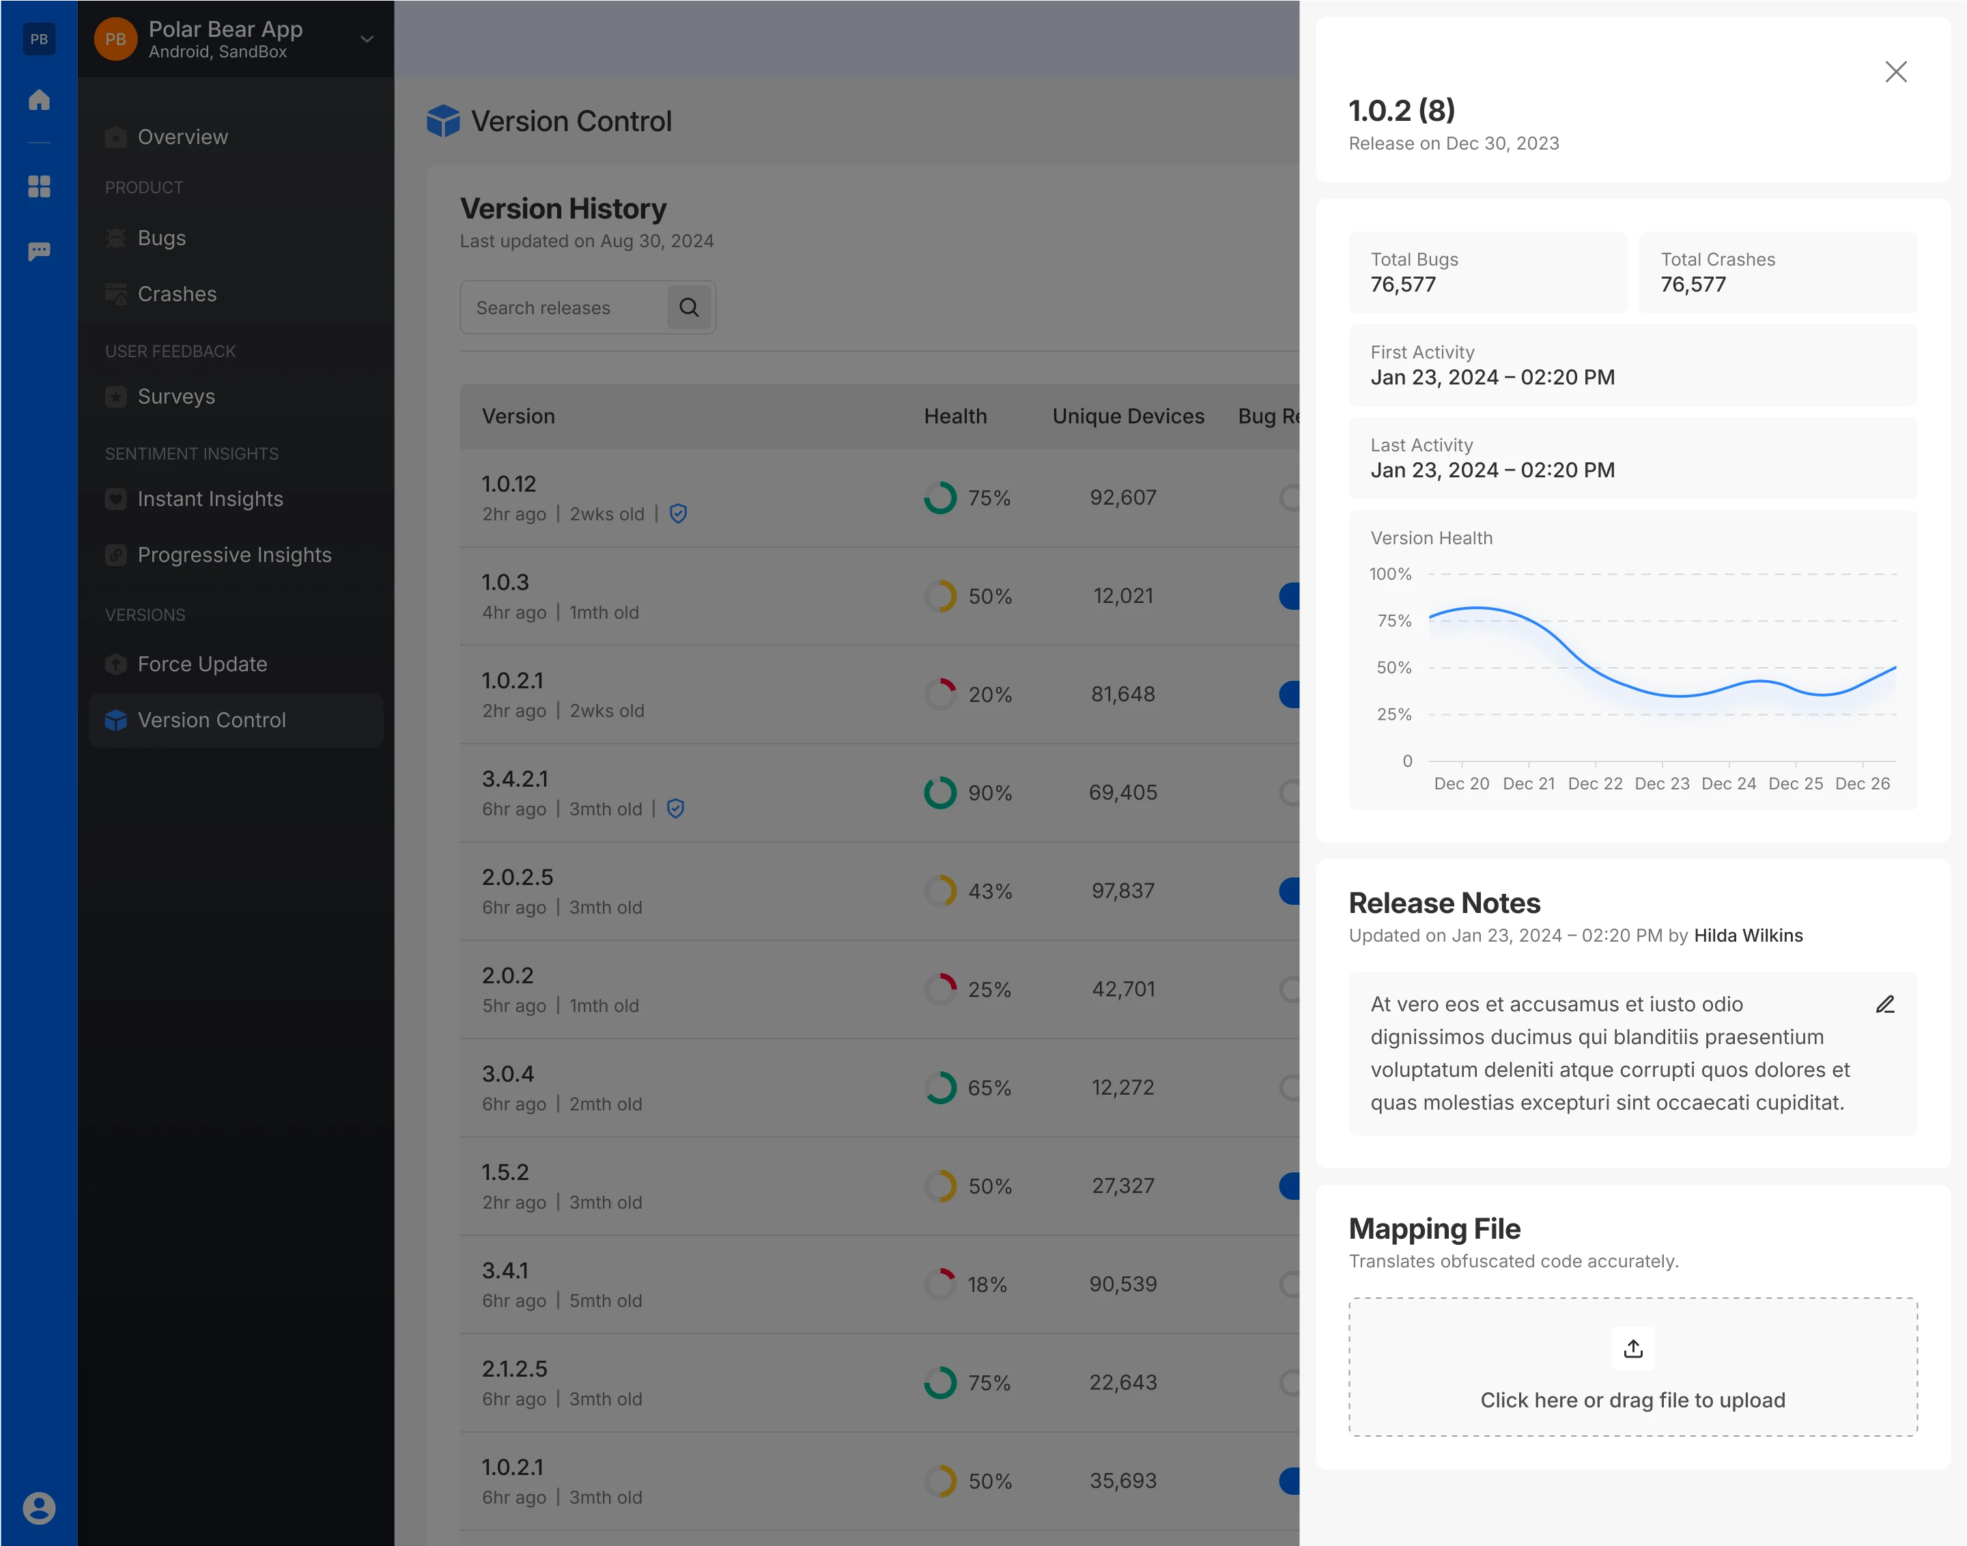Click the search magnifier icon button
1967x1546 pixels.
(x=688, y=308)
